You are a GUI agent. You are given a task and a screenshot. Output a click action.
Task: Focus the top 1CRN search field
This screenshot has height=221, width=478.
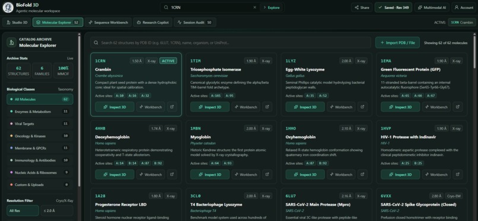click(x=211, y=8)
